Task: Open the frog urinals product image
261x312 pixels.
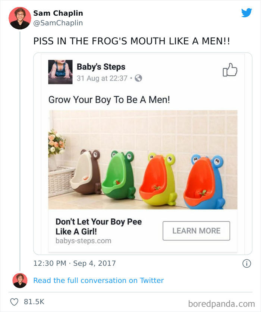Action: click(142, 160)
